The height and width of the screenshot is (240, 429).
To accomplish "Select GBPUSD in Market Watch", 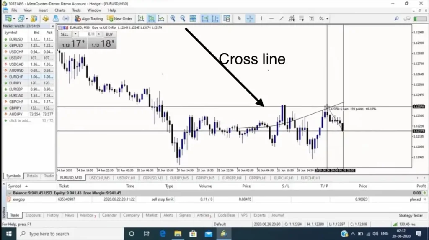I will tap(28, 45).
